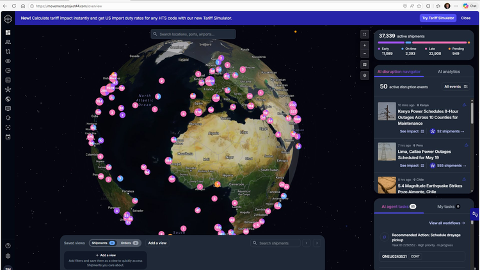Open 555 shipments link for Lima event
480x270 pixels.
click(448, 166)
